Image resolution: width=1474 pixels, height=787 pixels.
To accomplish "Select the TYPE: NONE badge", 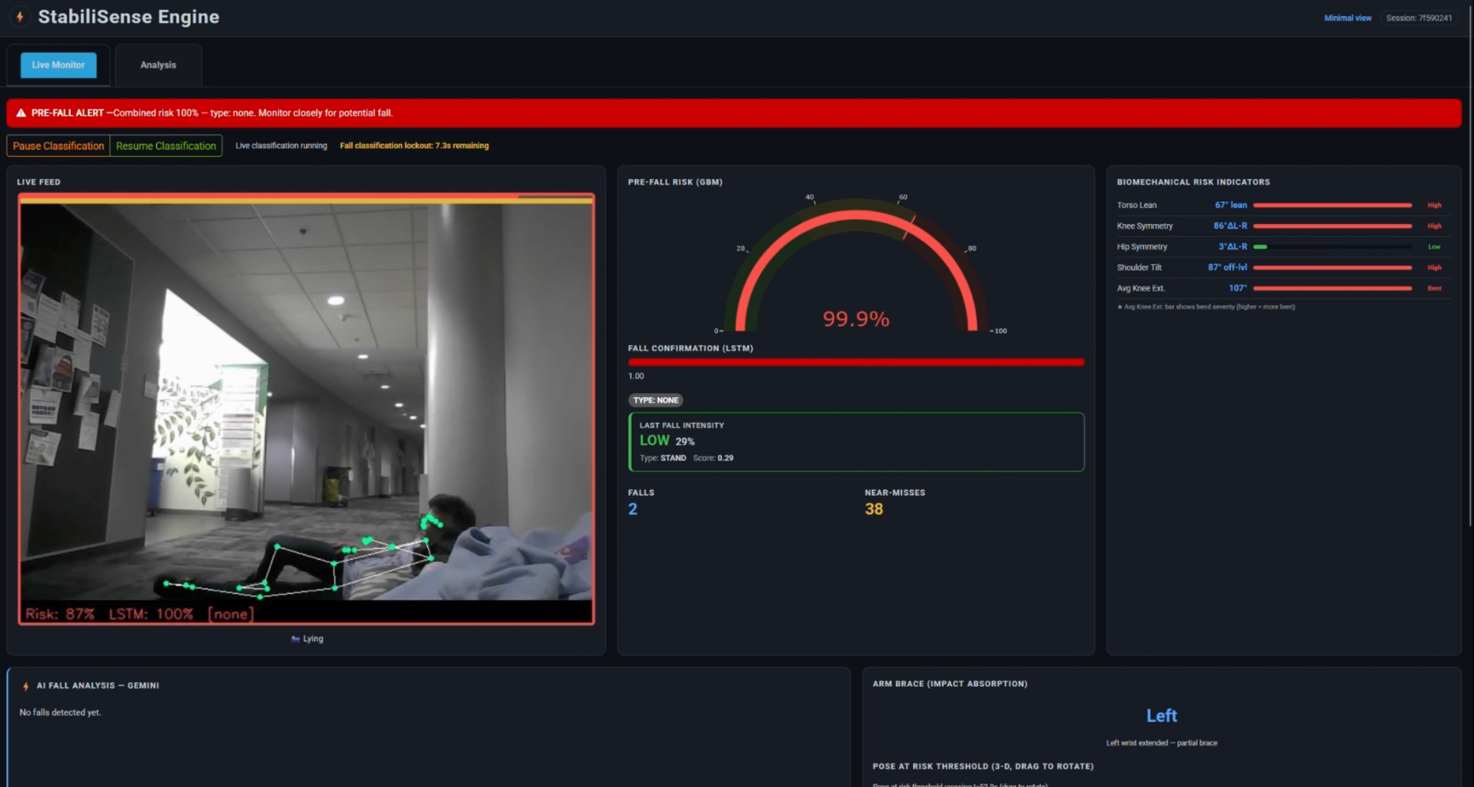I will [655, 400].
